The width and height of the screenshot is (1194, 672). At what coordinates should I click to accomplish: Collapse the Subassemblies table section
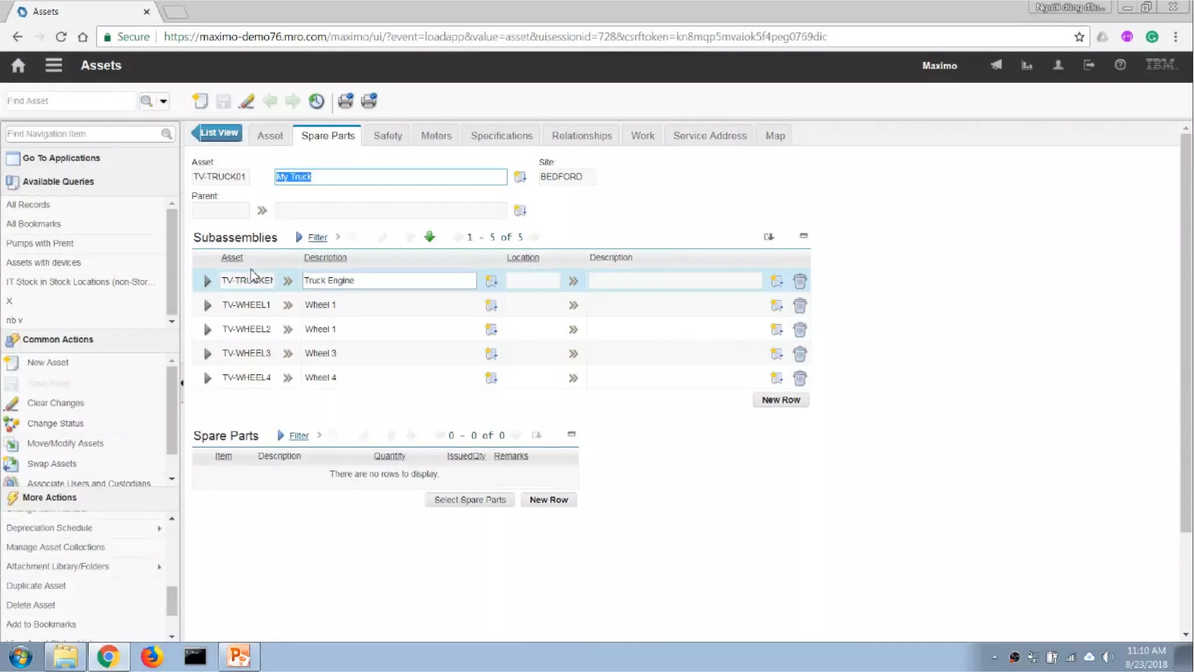tap(803, 236)
